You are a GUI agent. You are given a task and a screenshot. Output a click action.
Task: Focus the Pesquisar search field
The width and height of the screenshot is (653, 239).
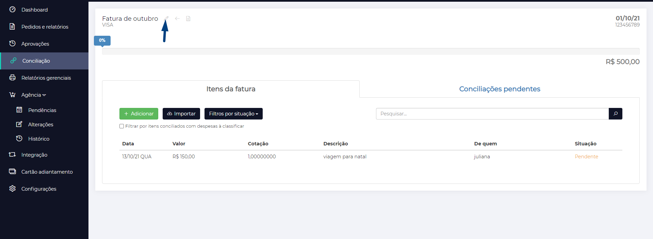click(x=492, y=114)
